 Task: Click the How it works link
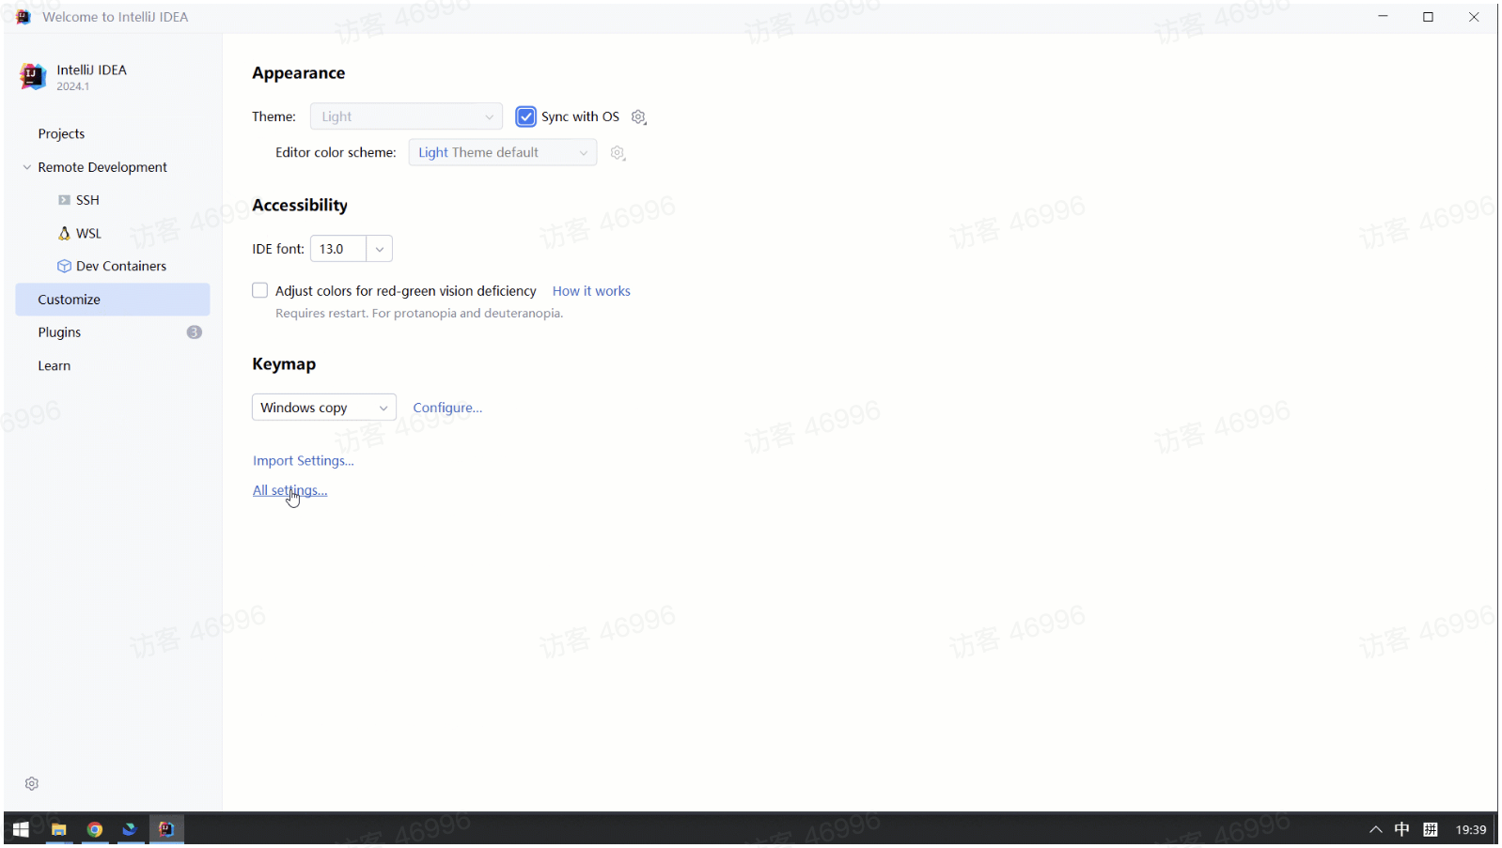591,291
